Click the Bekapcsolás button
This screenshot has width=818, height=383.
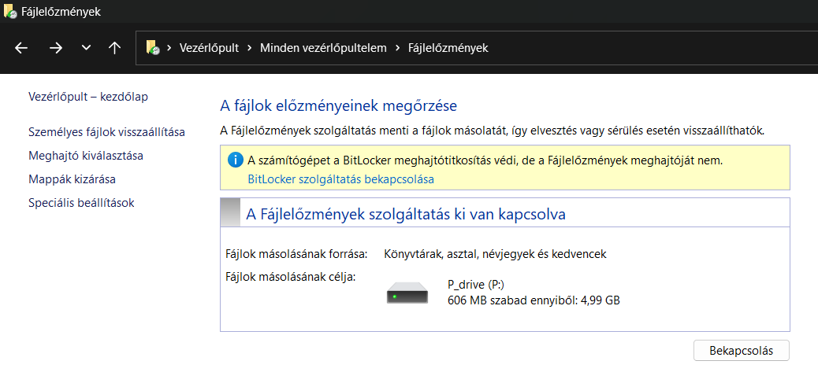pyautogui.click(x=742, y=351)
